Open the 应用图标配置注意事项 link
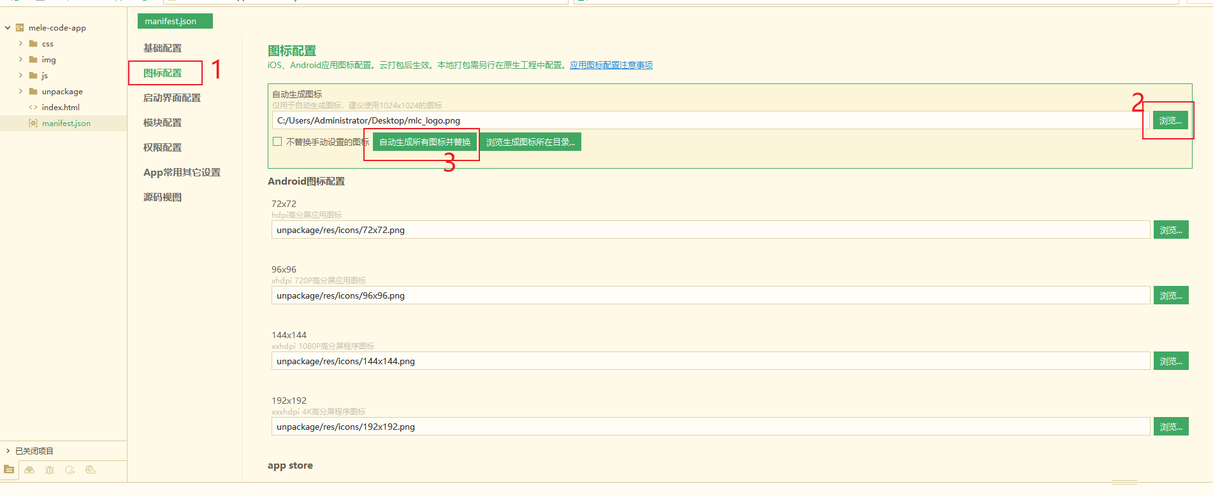The image size is (1213, 496). tap(611, 65)
